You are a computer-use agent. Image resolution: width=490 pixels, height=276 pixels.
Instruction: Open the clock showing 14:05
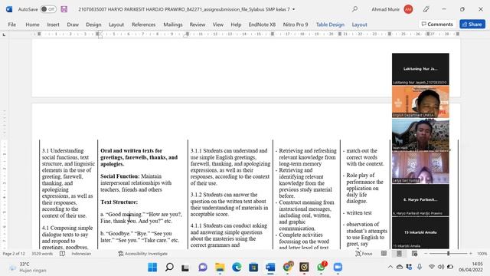click(471, 267)
